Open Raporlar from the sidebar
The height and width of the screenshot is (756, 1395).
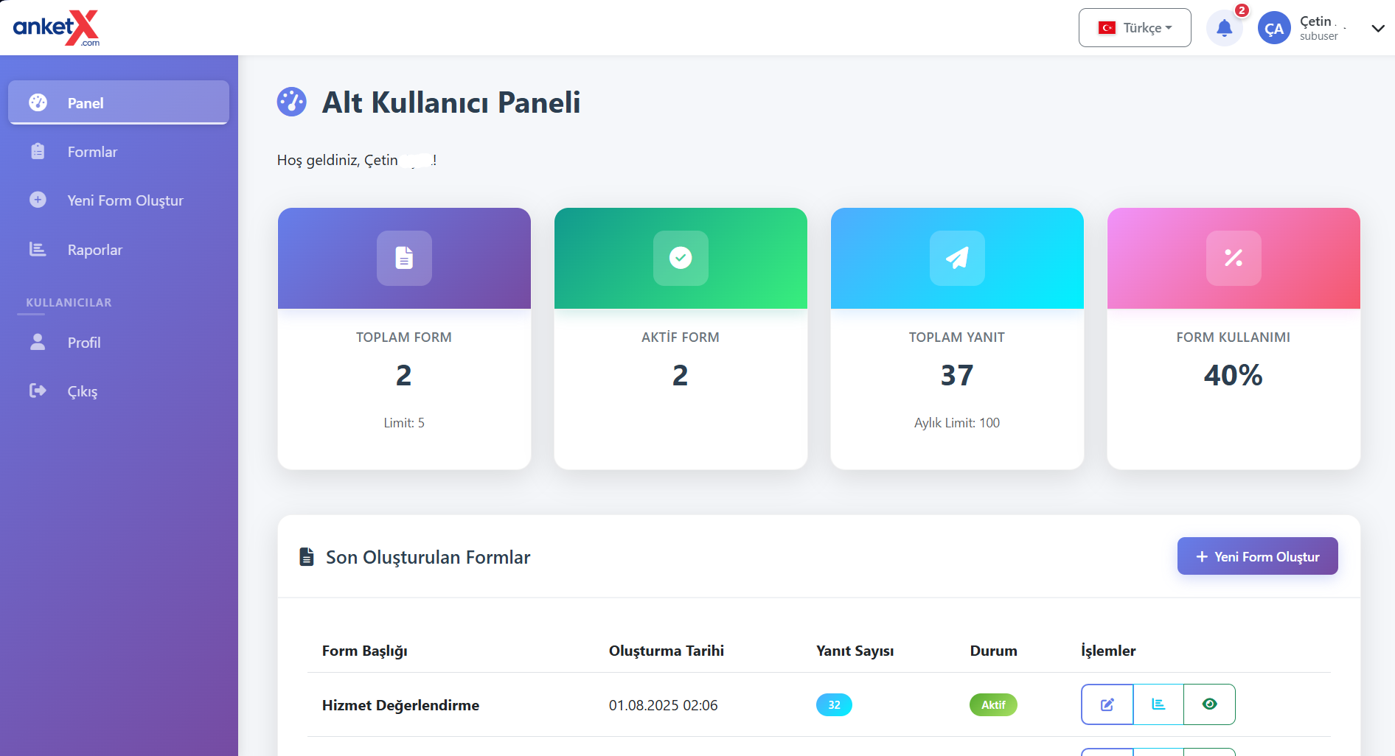point(94,250)
